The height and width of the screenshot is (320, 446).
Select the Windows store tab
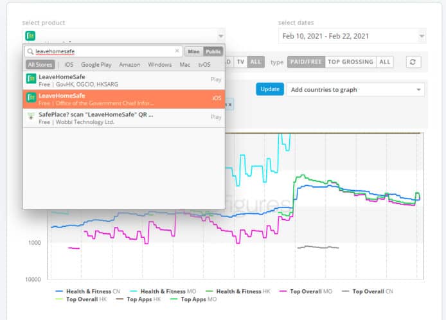click(160, 64)
